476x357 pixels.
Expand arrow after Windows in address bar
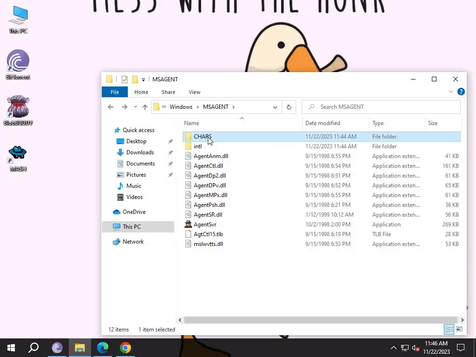(198, 107)
